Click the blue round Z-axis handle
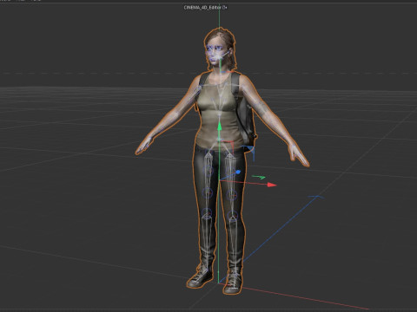 [x=238, y=172]
